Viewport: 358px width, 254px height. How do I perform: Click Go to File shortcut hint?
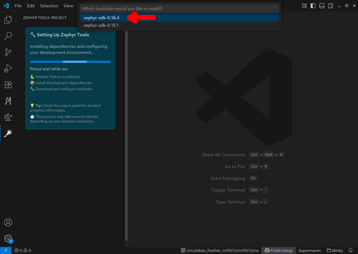[x=247, y=166]
